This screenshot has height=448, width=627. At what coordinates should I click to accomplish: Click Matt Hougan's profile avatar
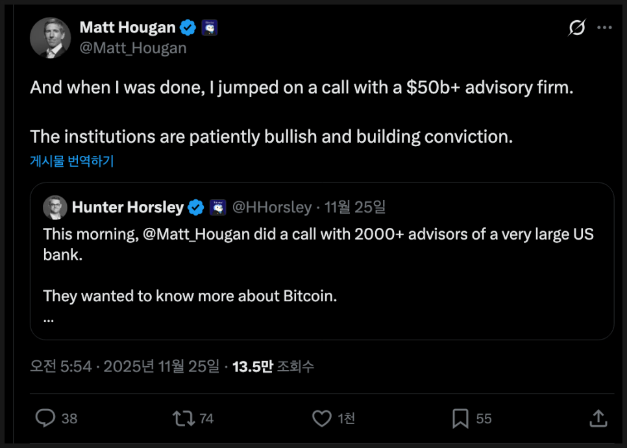tap(51, 38)
